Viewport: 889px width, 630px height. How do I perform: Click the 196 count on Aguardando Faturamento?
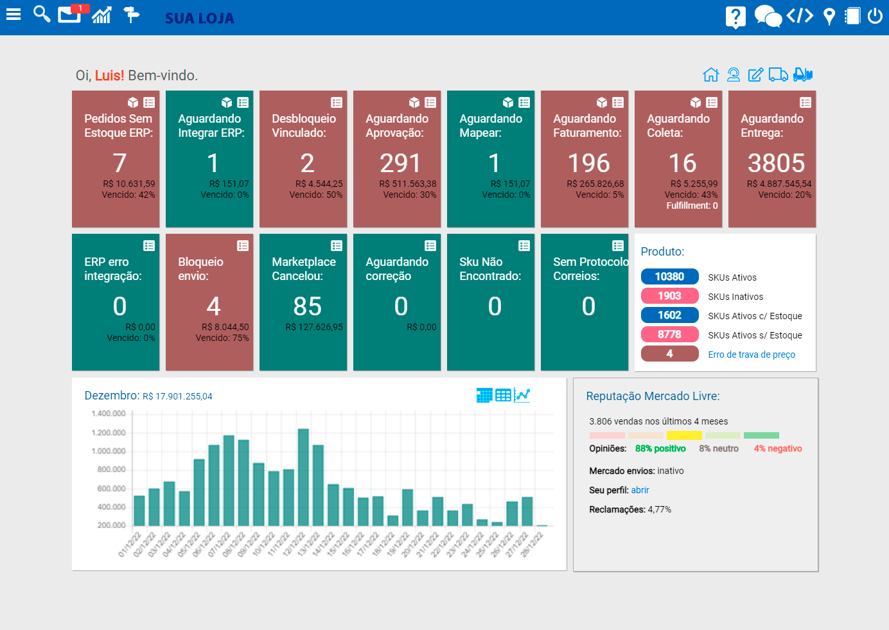(588, 163)
